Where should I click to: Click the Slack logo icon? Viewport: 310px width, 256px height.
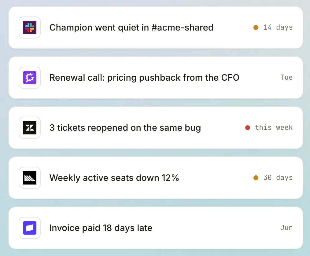coord(30,27)
